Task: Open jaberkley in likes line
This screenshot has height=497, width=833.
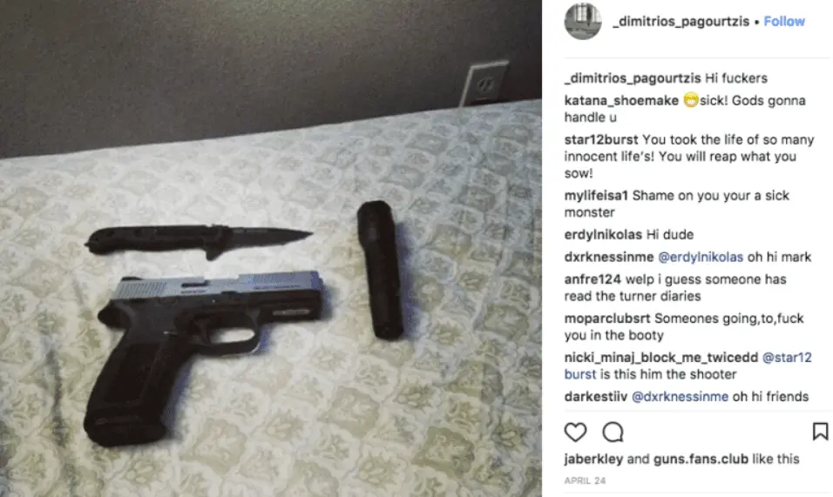Action: 593,459
